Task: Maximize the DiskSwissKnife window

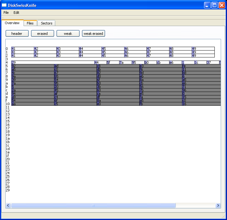Action: [x=214, y=5]
